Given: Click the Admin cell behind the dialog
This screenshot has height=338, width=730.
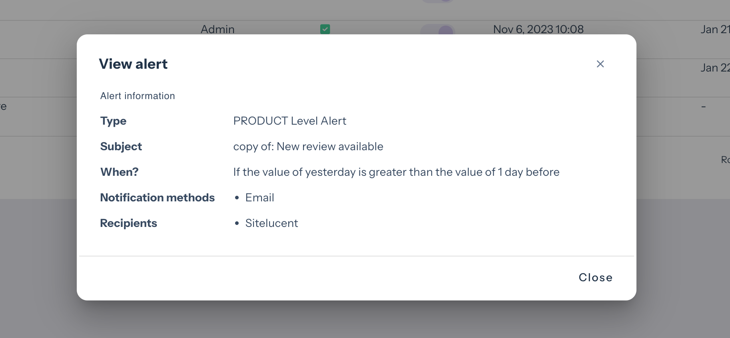Looking at the screenshot, I should pyautogui.click(x=217, y=29).
